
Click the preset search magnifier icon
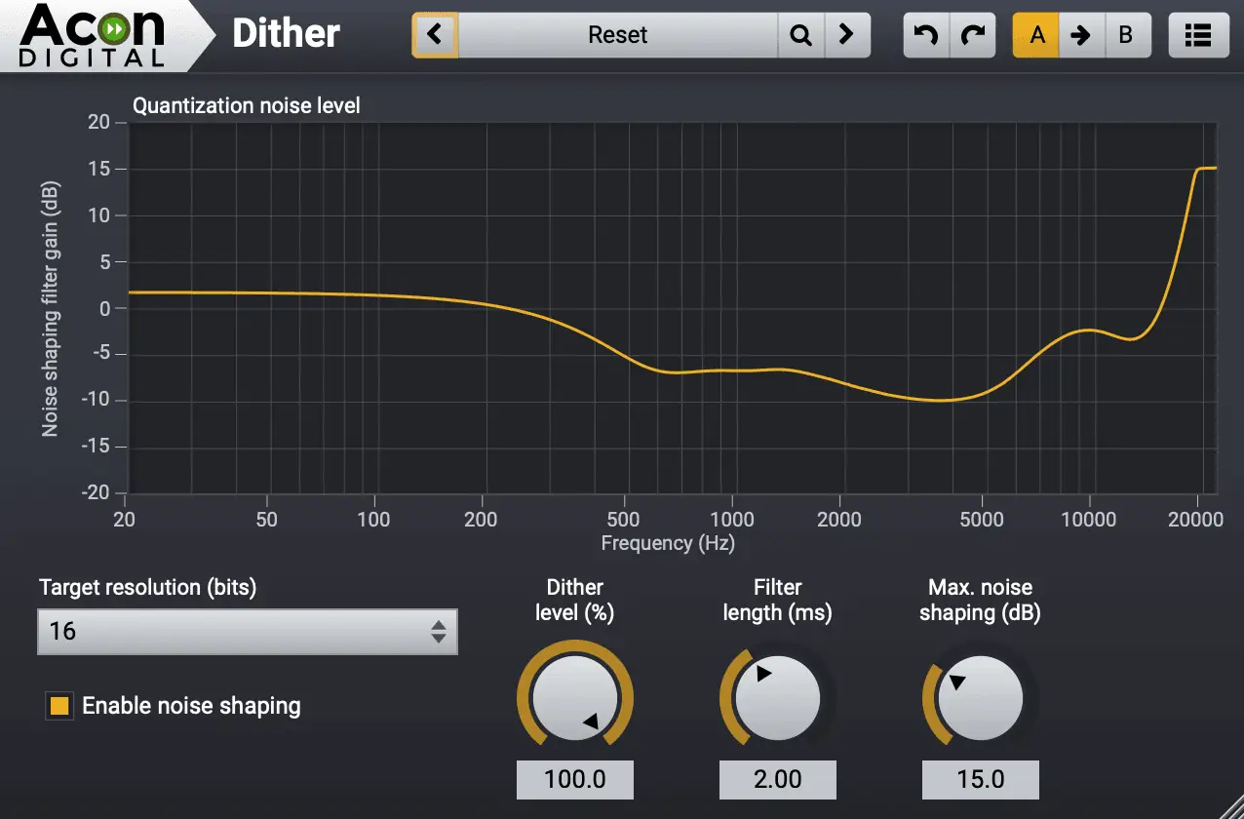(x=800, y=34)
